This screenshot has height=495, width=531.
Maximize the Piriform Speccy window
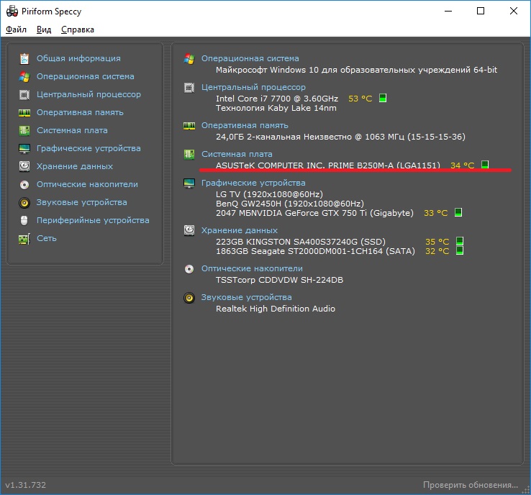pyautogui.click(x=481, y=12)
